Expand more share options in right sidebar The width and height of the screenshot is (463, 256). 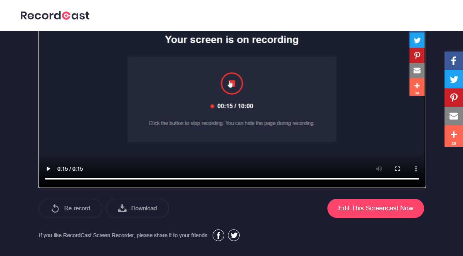click(x=454, y=136)
